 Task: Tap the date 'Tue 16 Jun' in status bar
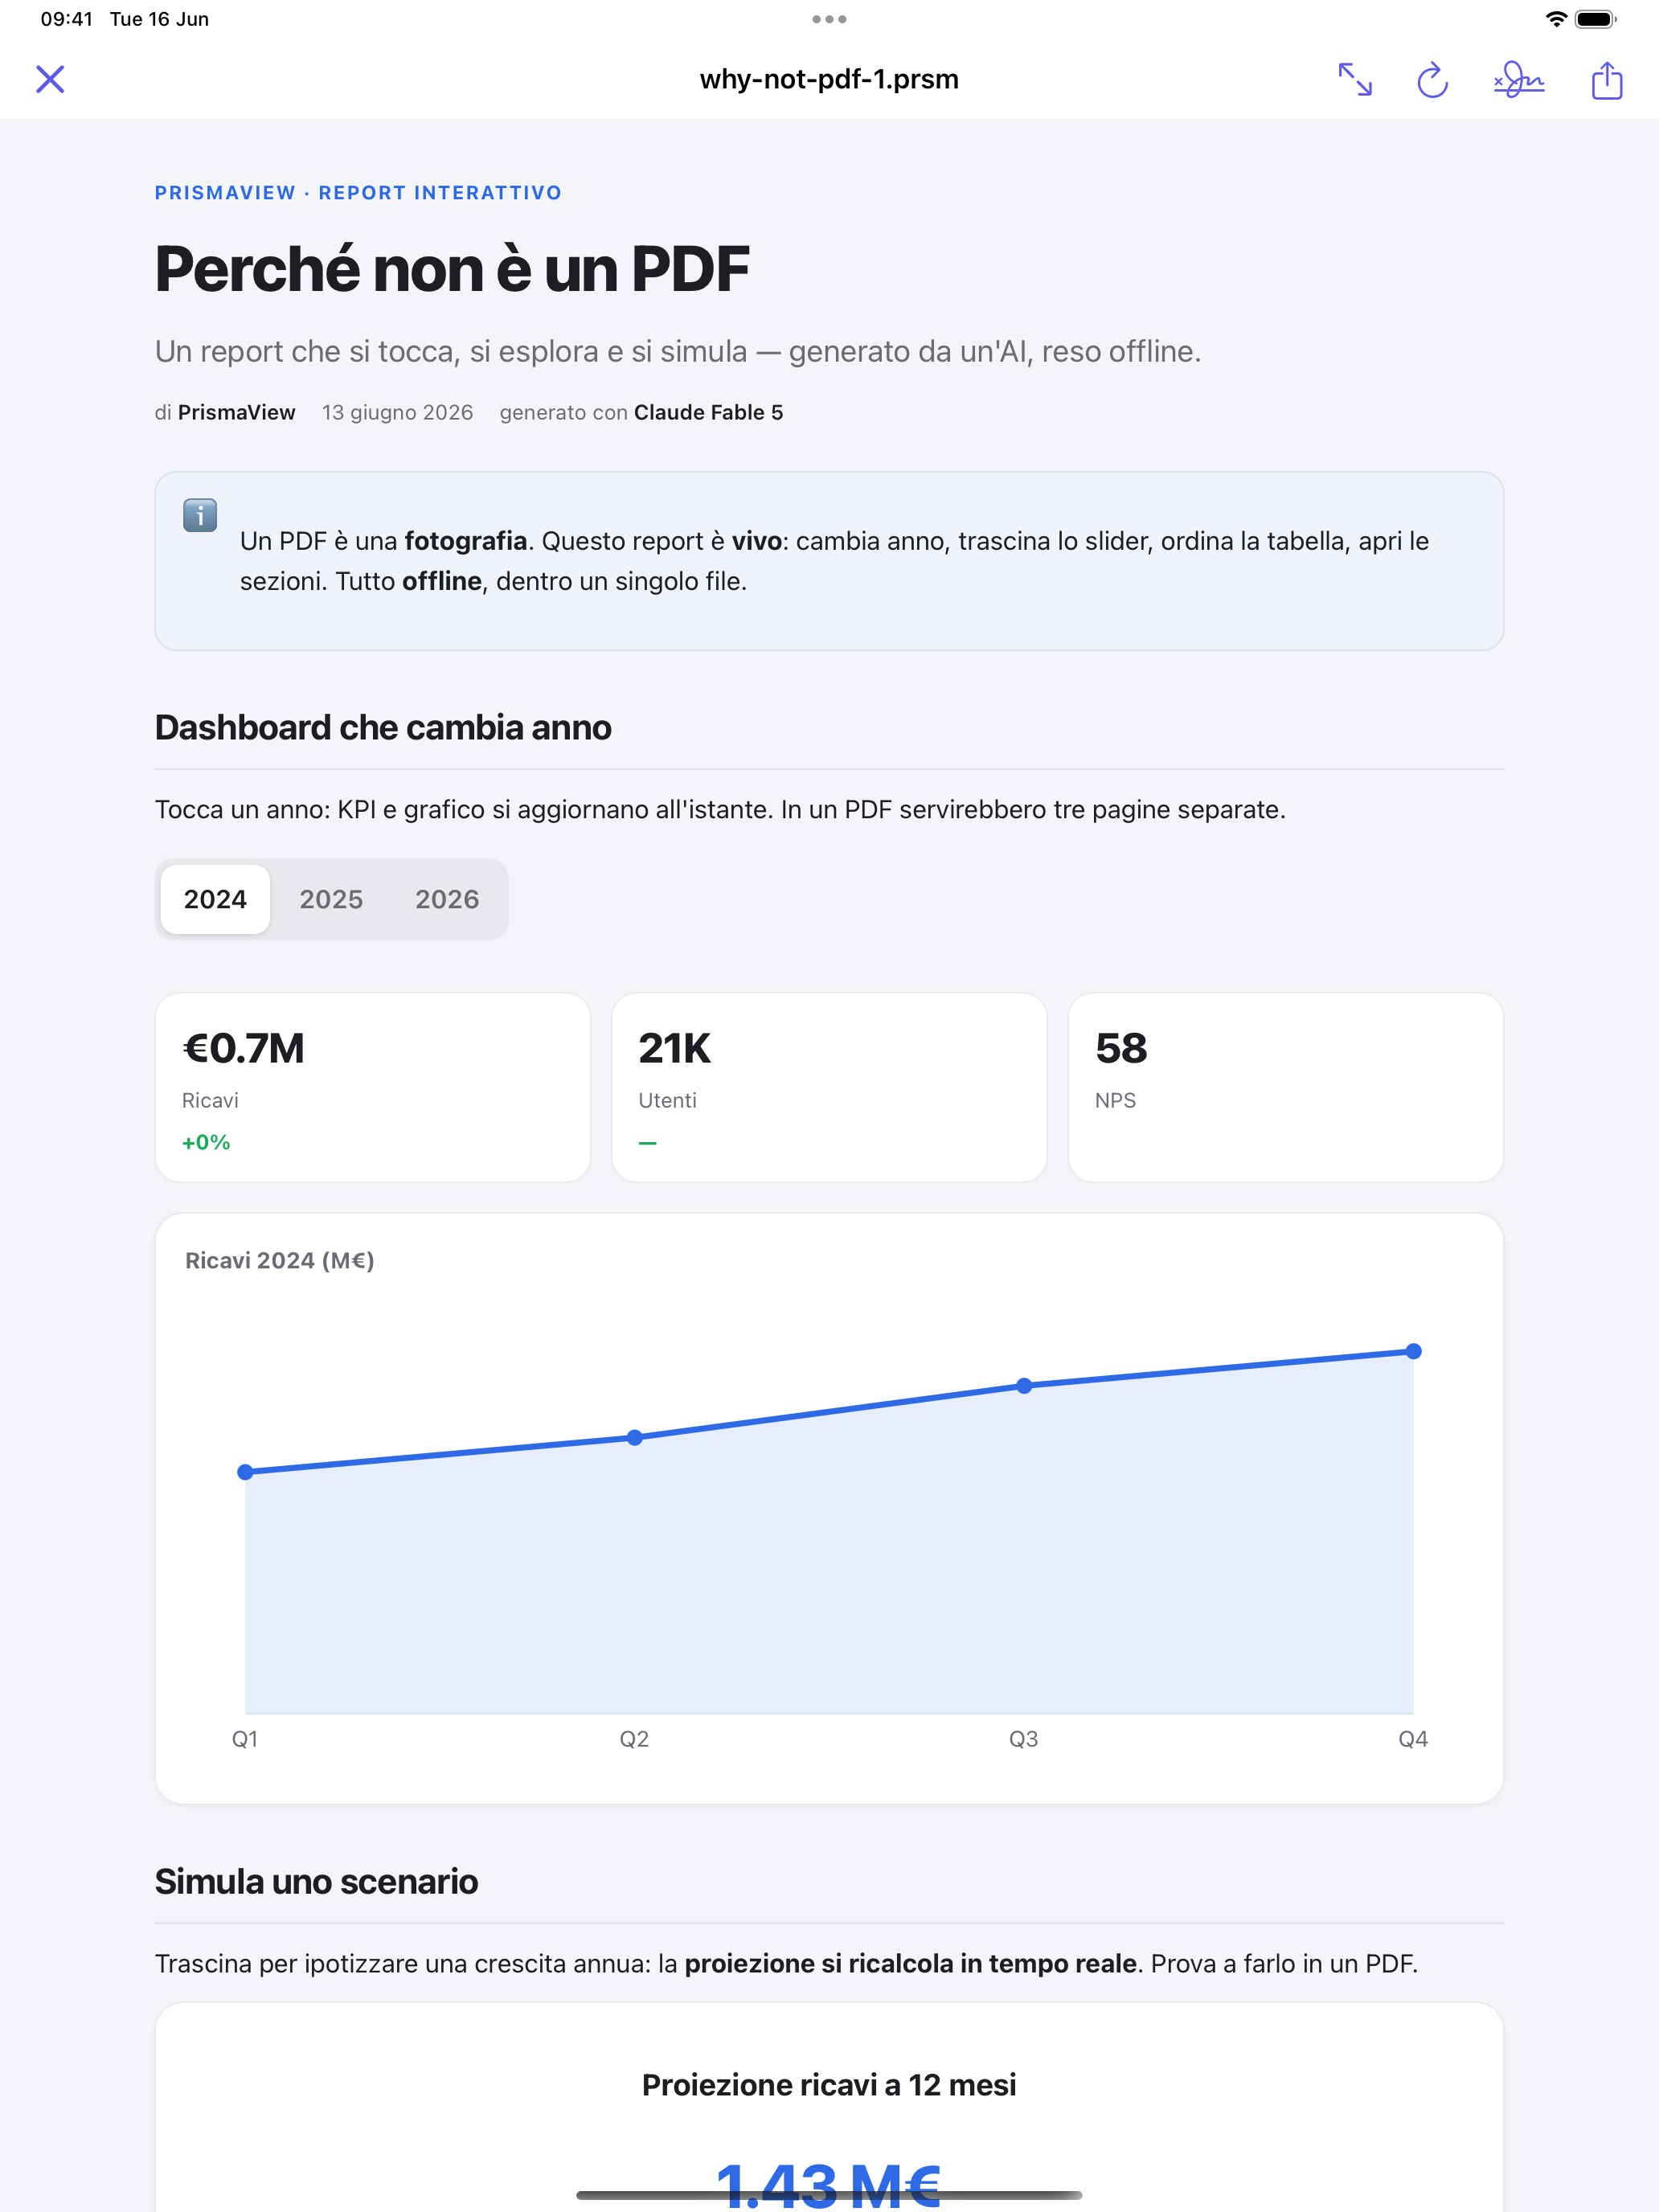click(159, 19)
